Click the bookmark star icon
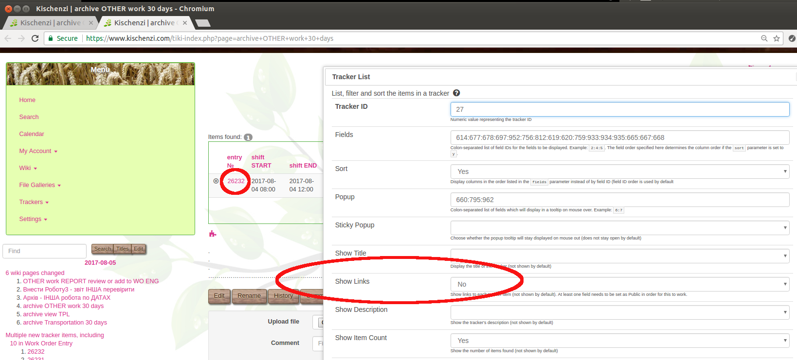Screen dimensions: 797x360 tap(777, 38)
